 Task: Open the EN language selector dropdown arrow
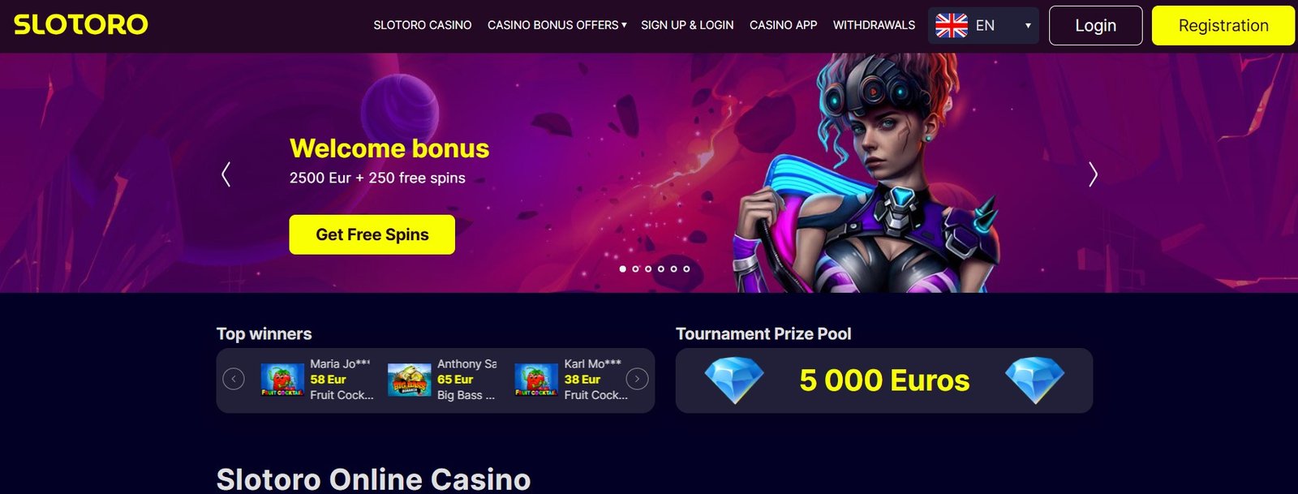1028,25
